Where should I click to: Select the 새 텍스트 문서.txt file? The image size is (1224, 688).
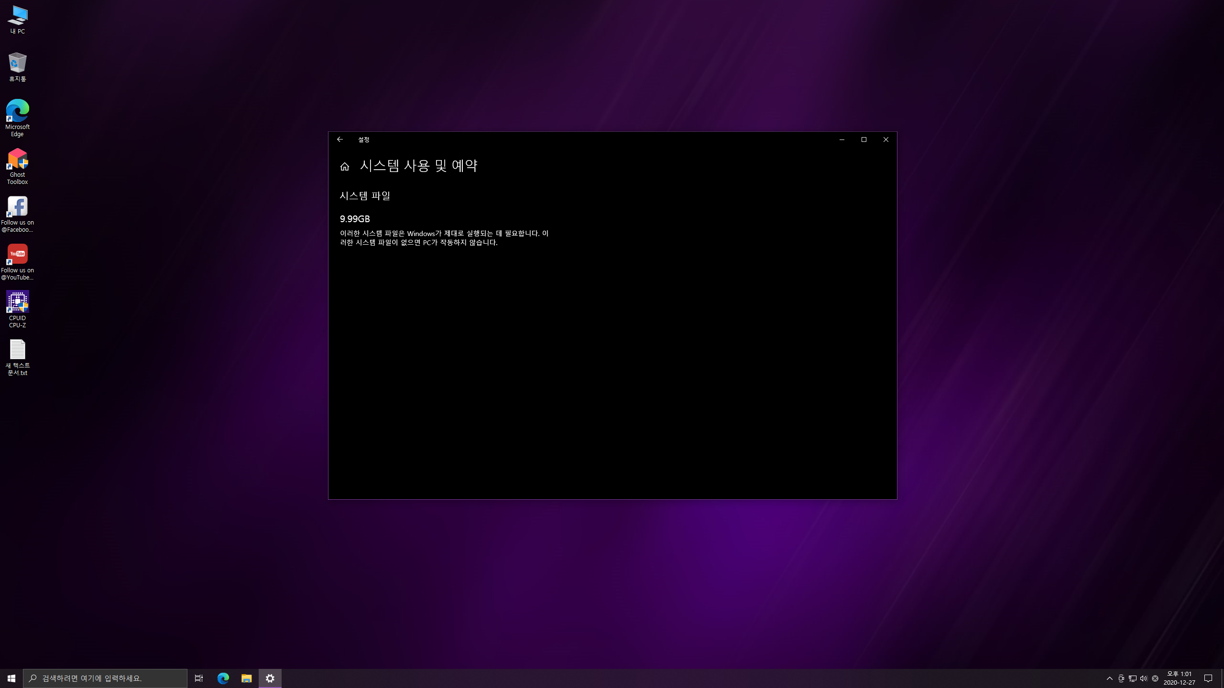pos(18,357)
